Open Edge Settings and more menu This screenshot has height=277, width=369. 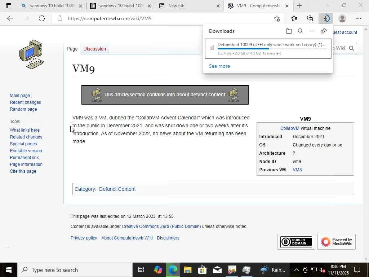click(359, 18)
